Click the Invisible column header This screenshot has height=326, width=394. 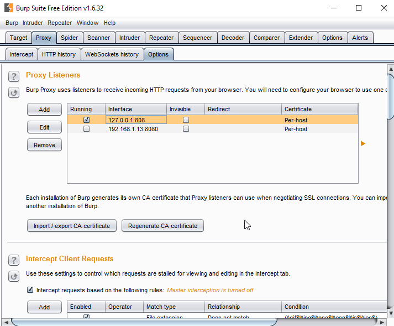click(186, 109)
